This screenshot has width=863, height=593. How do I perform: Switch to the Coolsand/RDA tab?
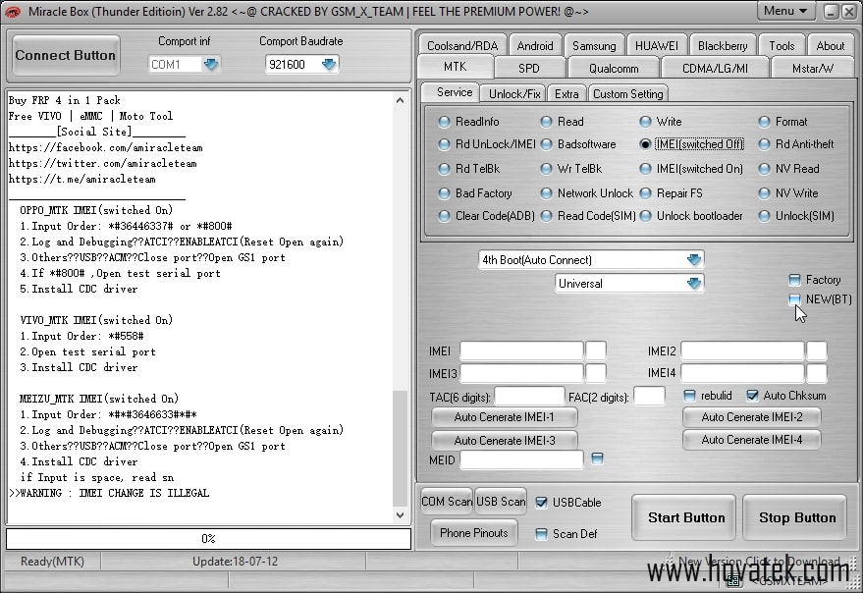click(x=462, y=46)
